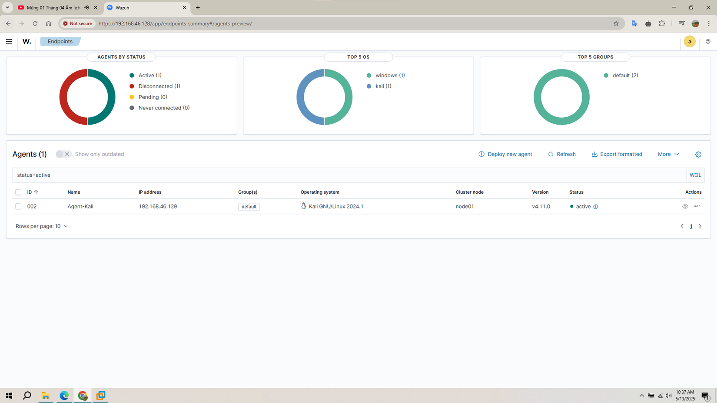Reload the browser page
The width and height of the screenshot is (717, 403).
35,23
